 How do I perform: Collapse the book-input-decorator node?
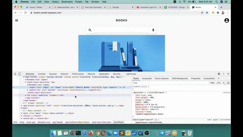point(25,82)
